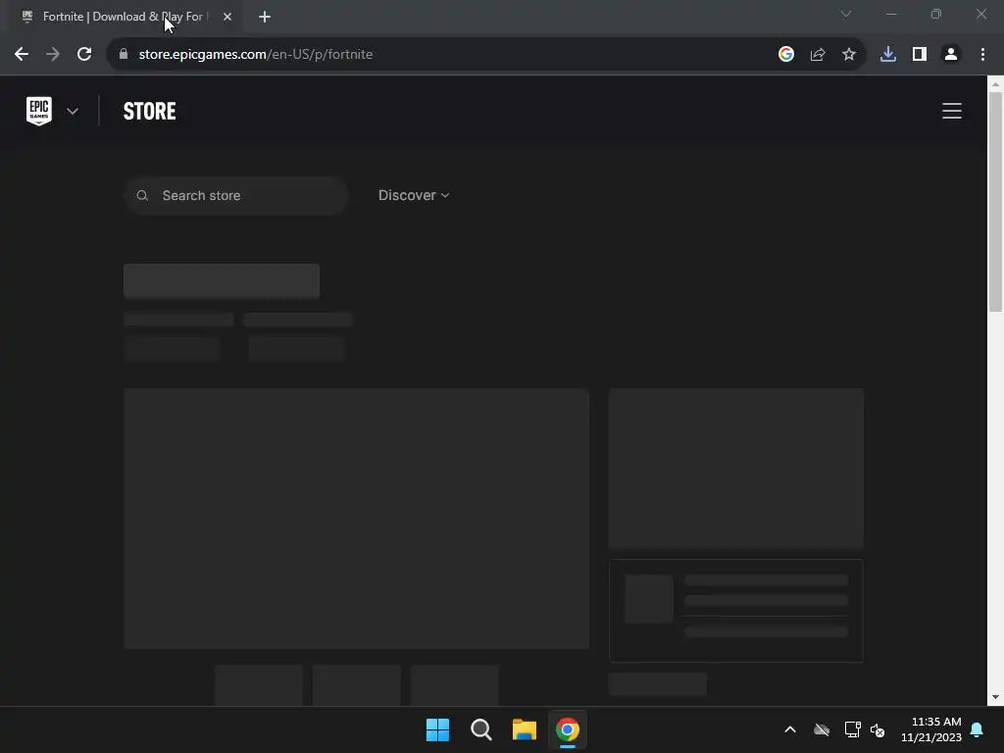Click the muted volume tray icon

(x=878, y=729)
